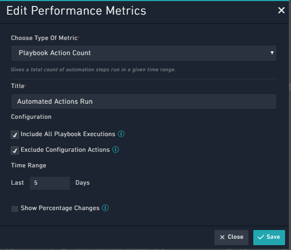This screenshot has width=291, height=250.
Task: Uncheck Exclude Configuration Actions checkbox
Action: click(x=15, y=150)
